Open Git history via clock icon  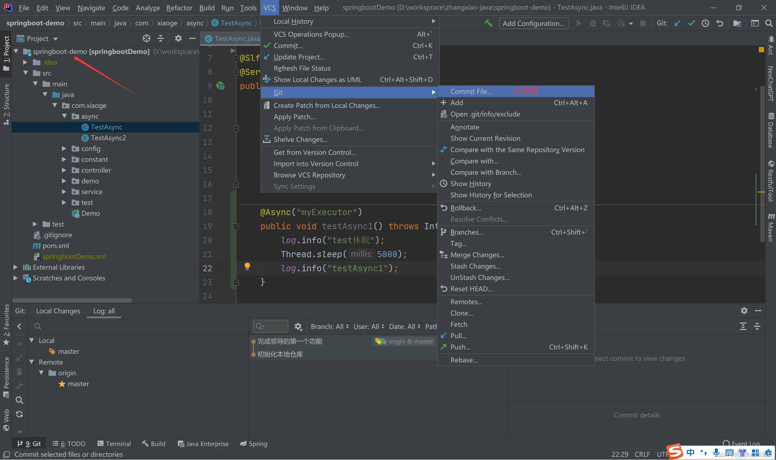pyautogui.click(x=705, y=23)
